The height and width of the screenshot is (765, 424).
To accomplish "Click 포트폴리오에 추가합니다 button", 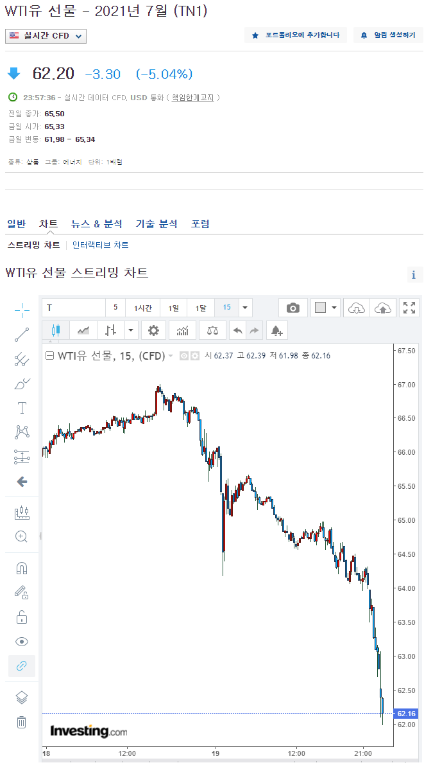I will click(x=296, y=35).
